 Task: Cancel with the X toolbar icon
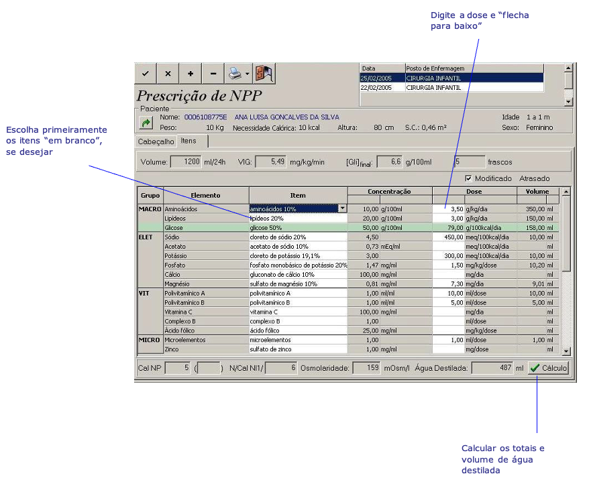(168, 74)
